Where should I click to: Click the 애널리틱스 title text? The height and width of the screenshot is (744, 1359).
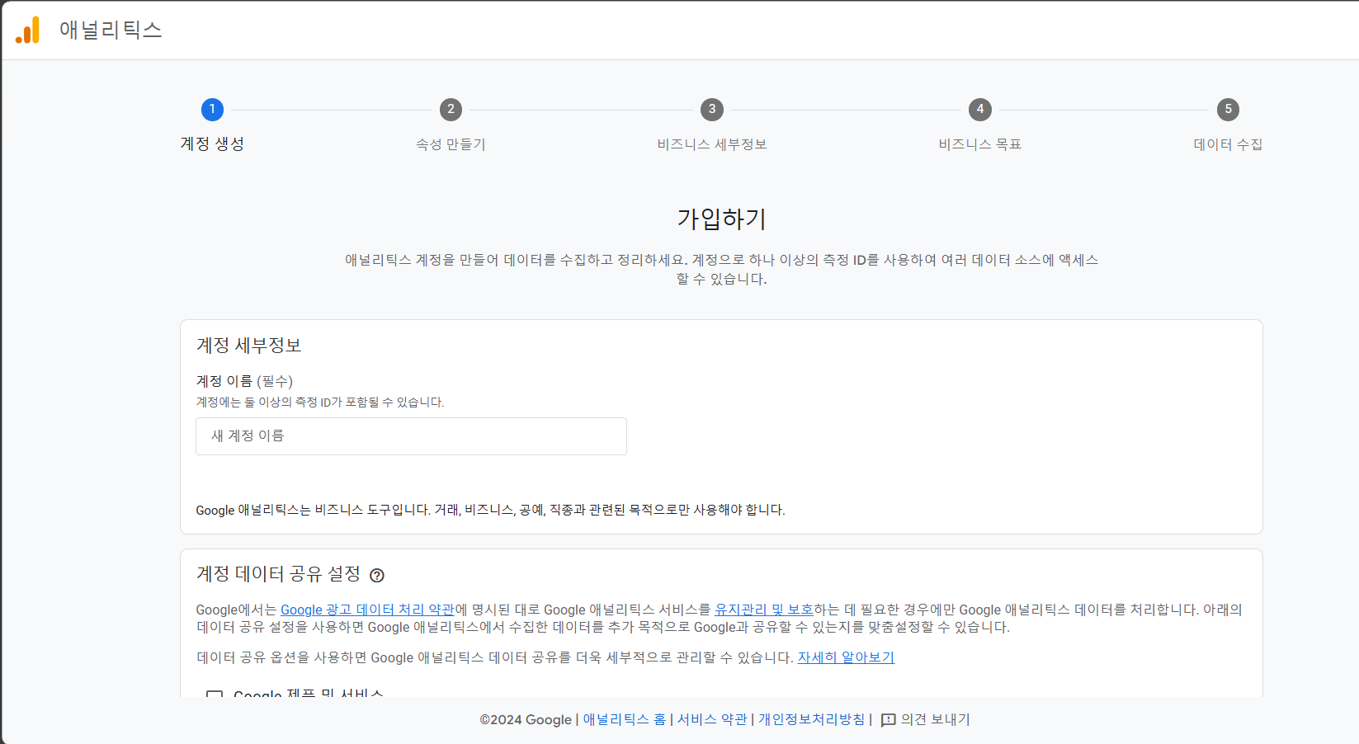[111, 30]
